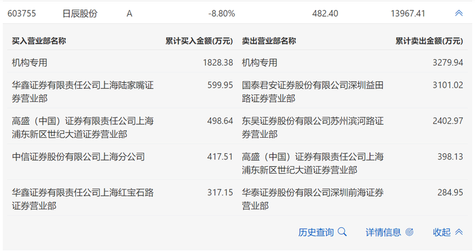This screenshot has width=475, height=251.
Task: Click the up-chevron icon next to 收起
Action: click(459, 232)
